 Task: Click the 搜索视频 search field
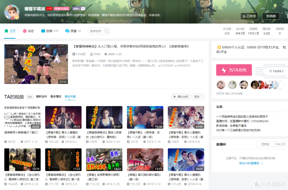pos(99,31)
